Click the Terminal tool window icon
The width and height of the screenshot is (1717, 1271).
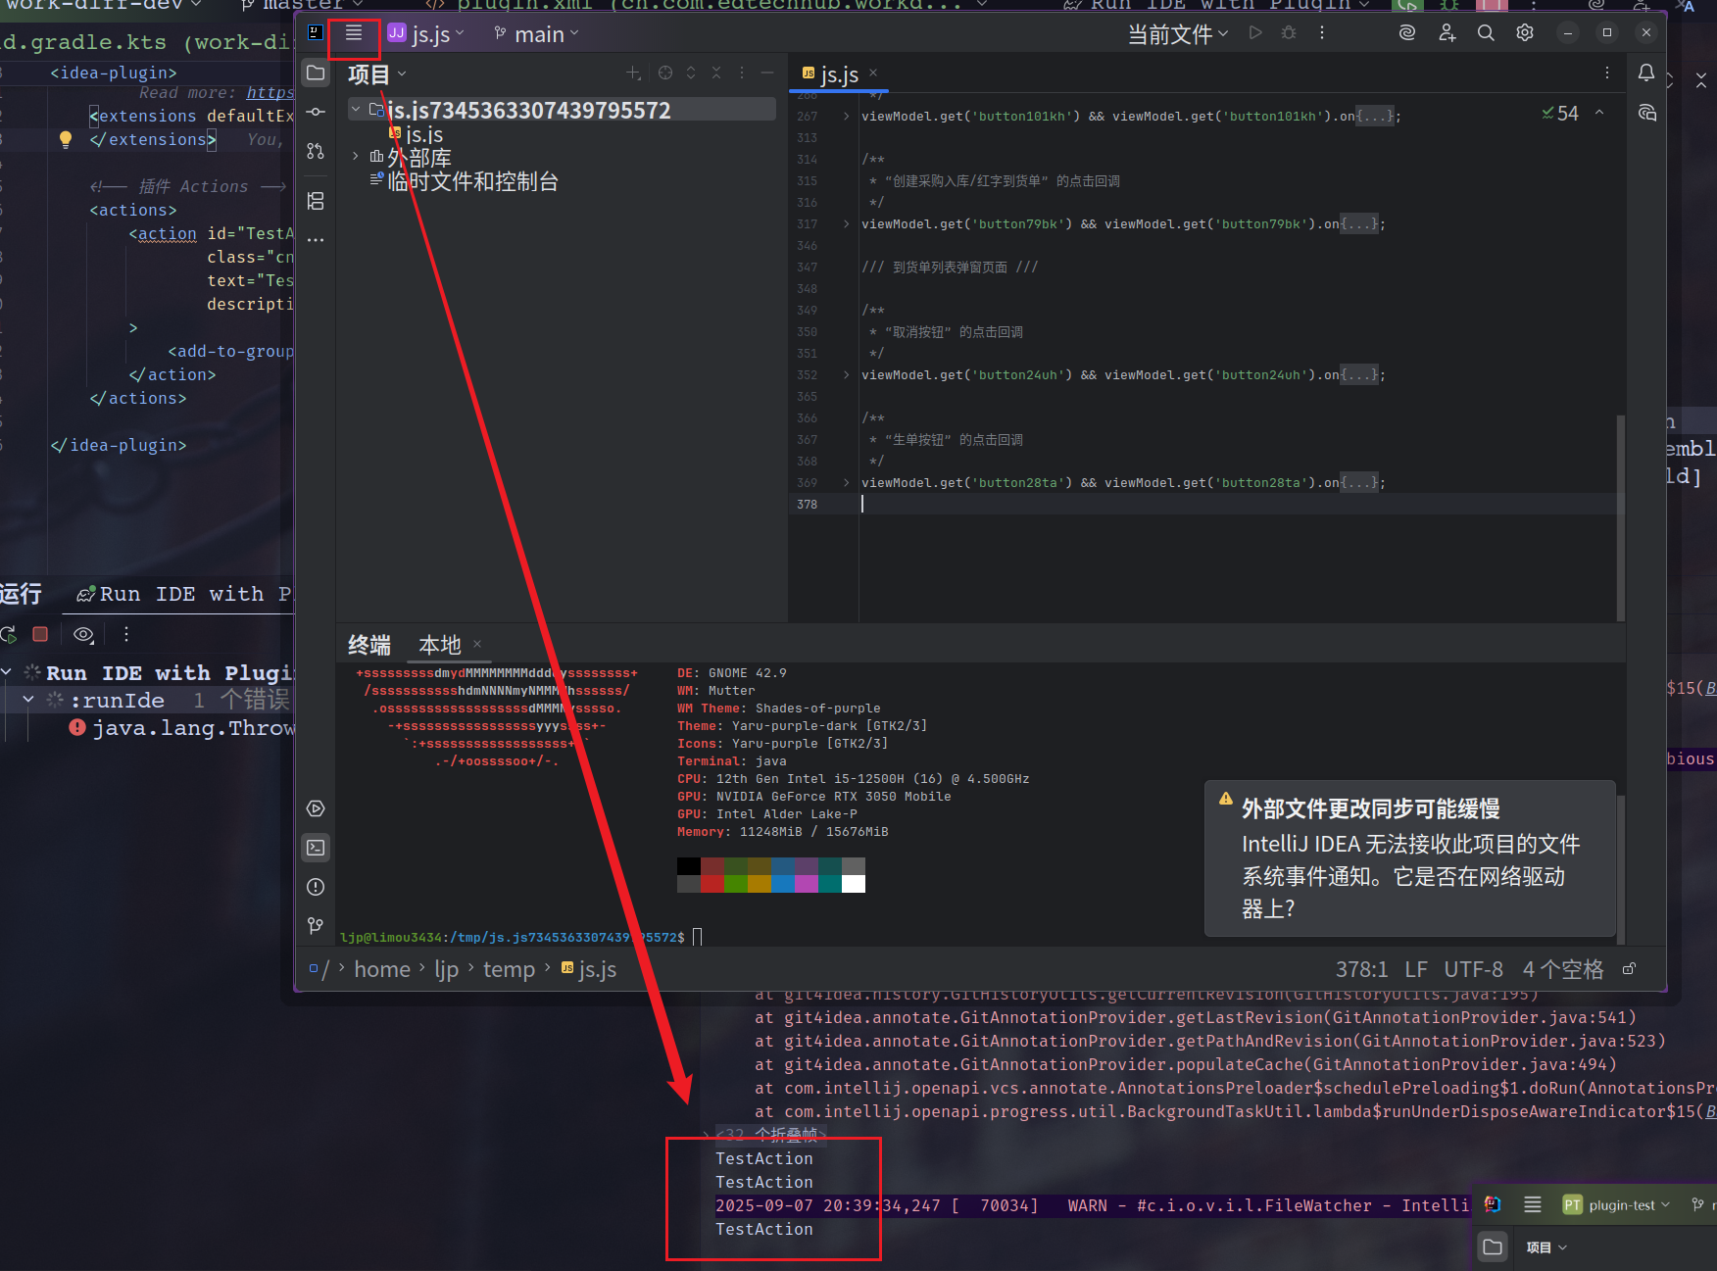pyautogui.click(x=316, y=848)
